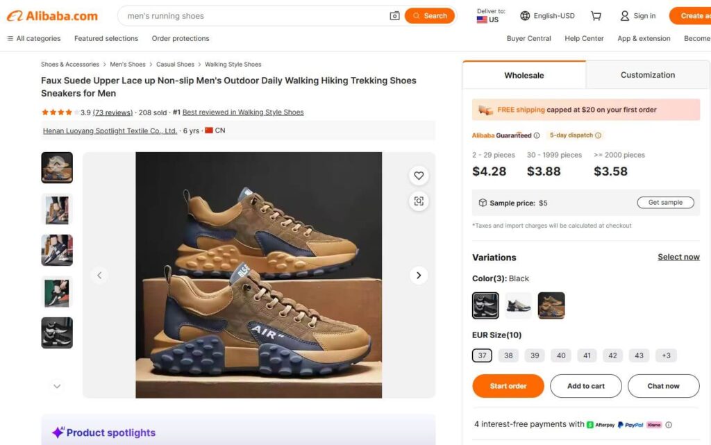The width and height of the screenshot is (711, 445).
Task: Select size 40 option
Action: coord(560,355)
